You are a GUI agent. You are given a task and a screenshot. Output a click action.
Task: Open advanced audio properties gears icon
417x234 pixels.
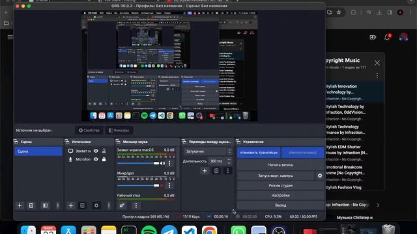pos(122,205)
